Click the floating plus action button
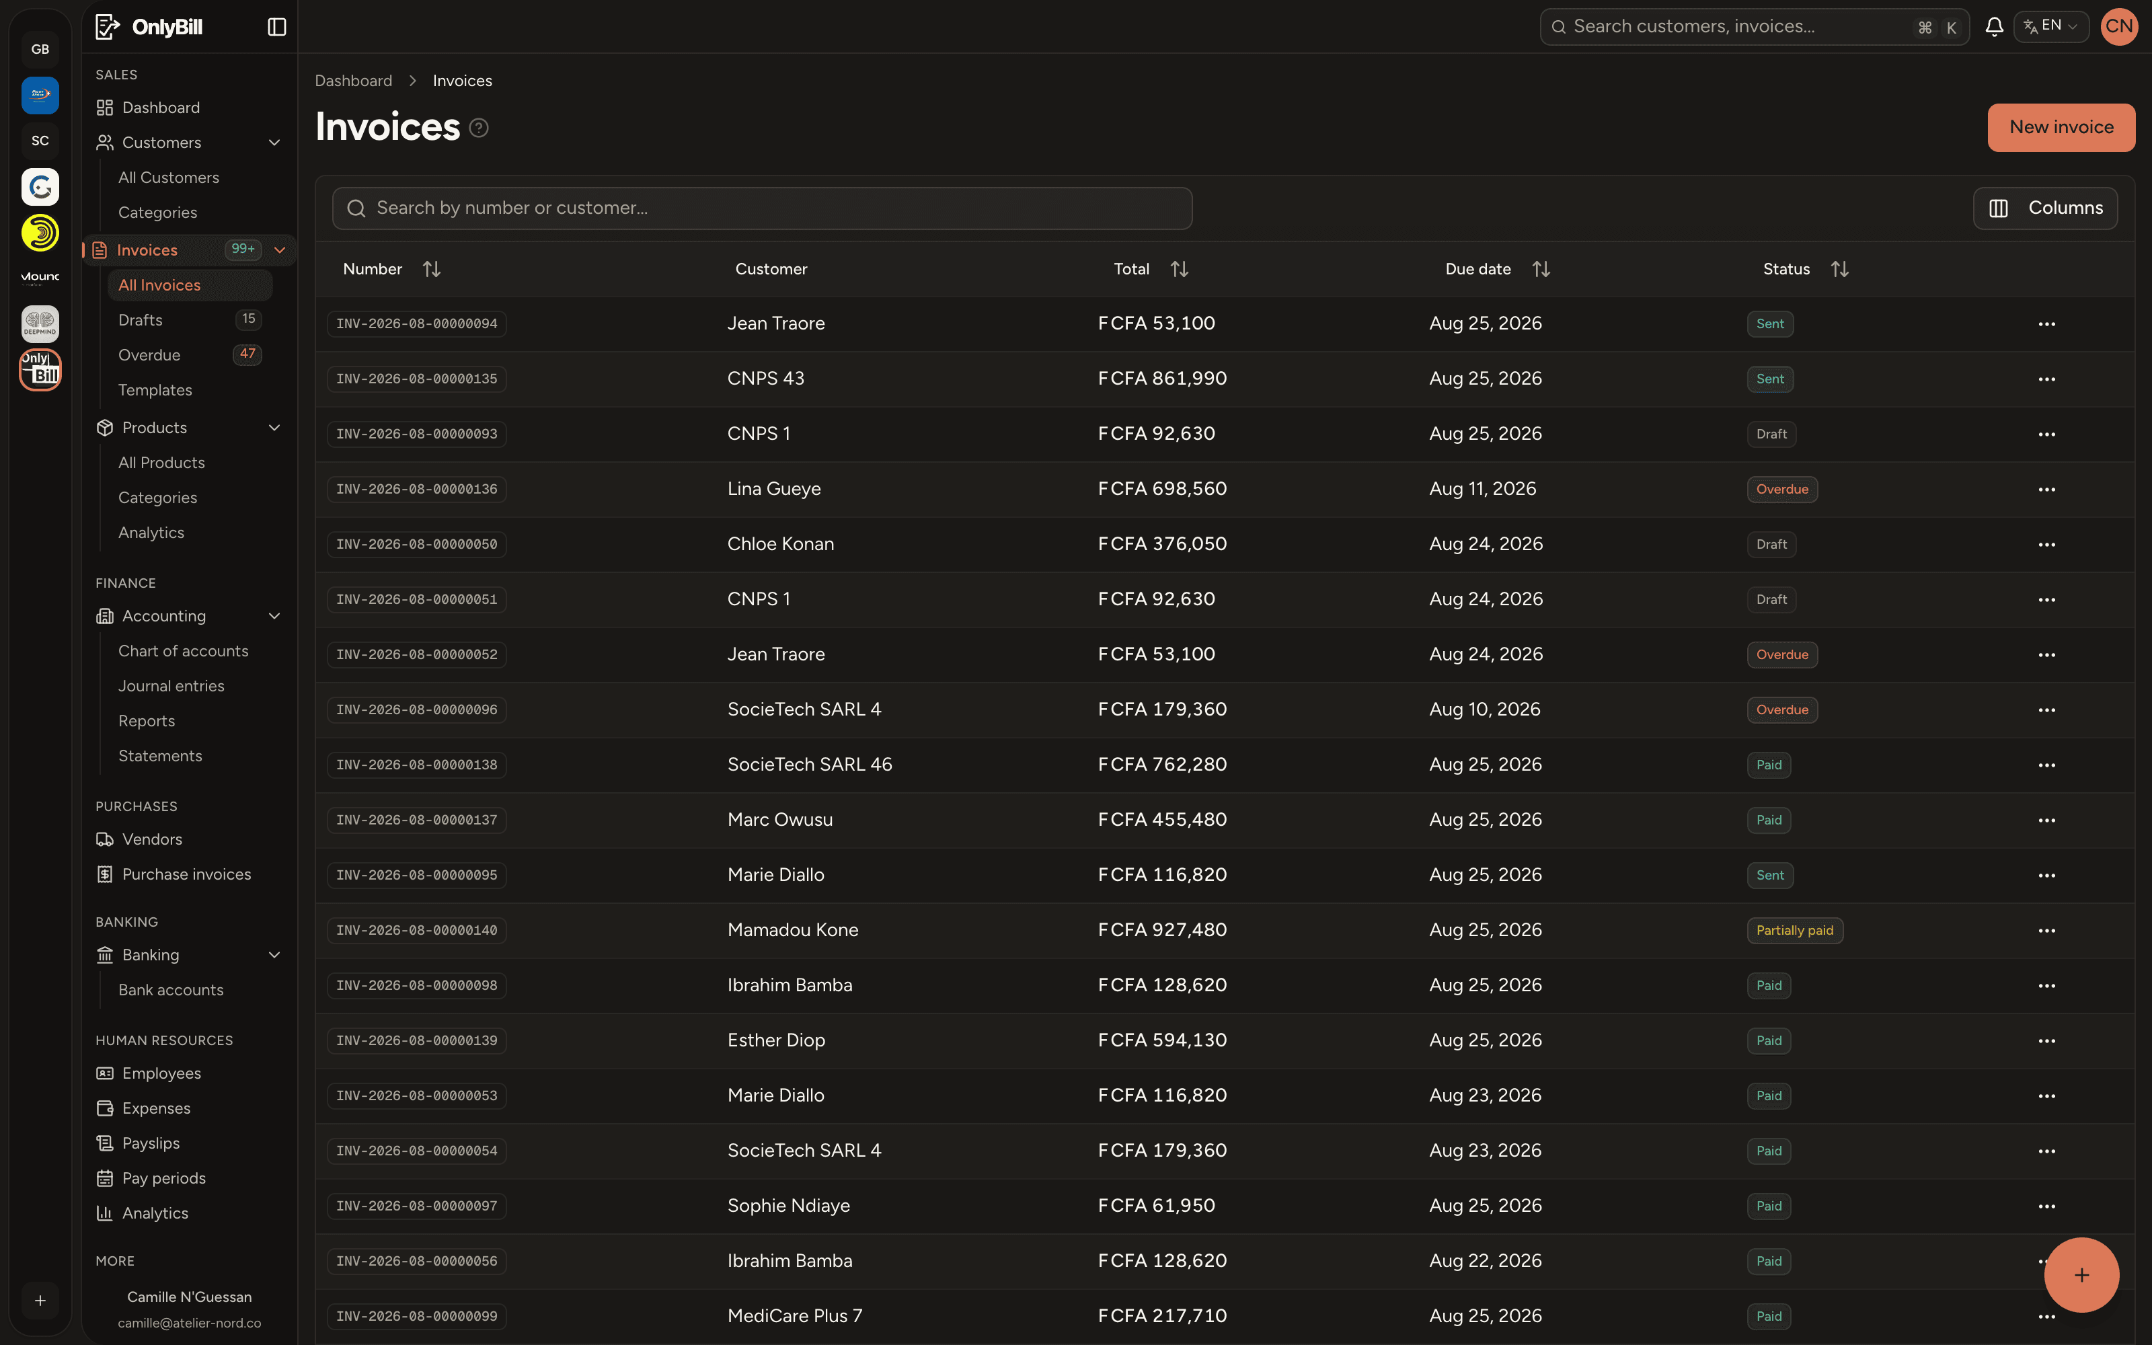Viewport: 2152px width, 1345px height. 2081,1275
